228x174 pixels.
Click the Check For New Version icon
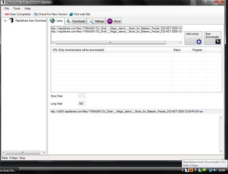pos(36,14)
